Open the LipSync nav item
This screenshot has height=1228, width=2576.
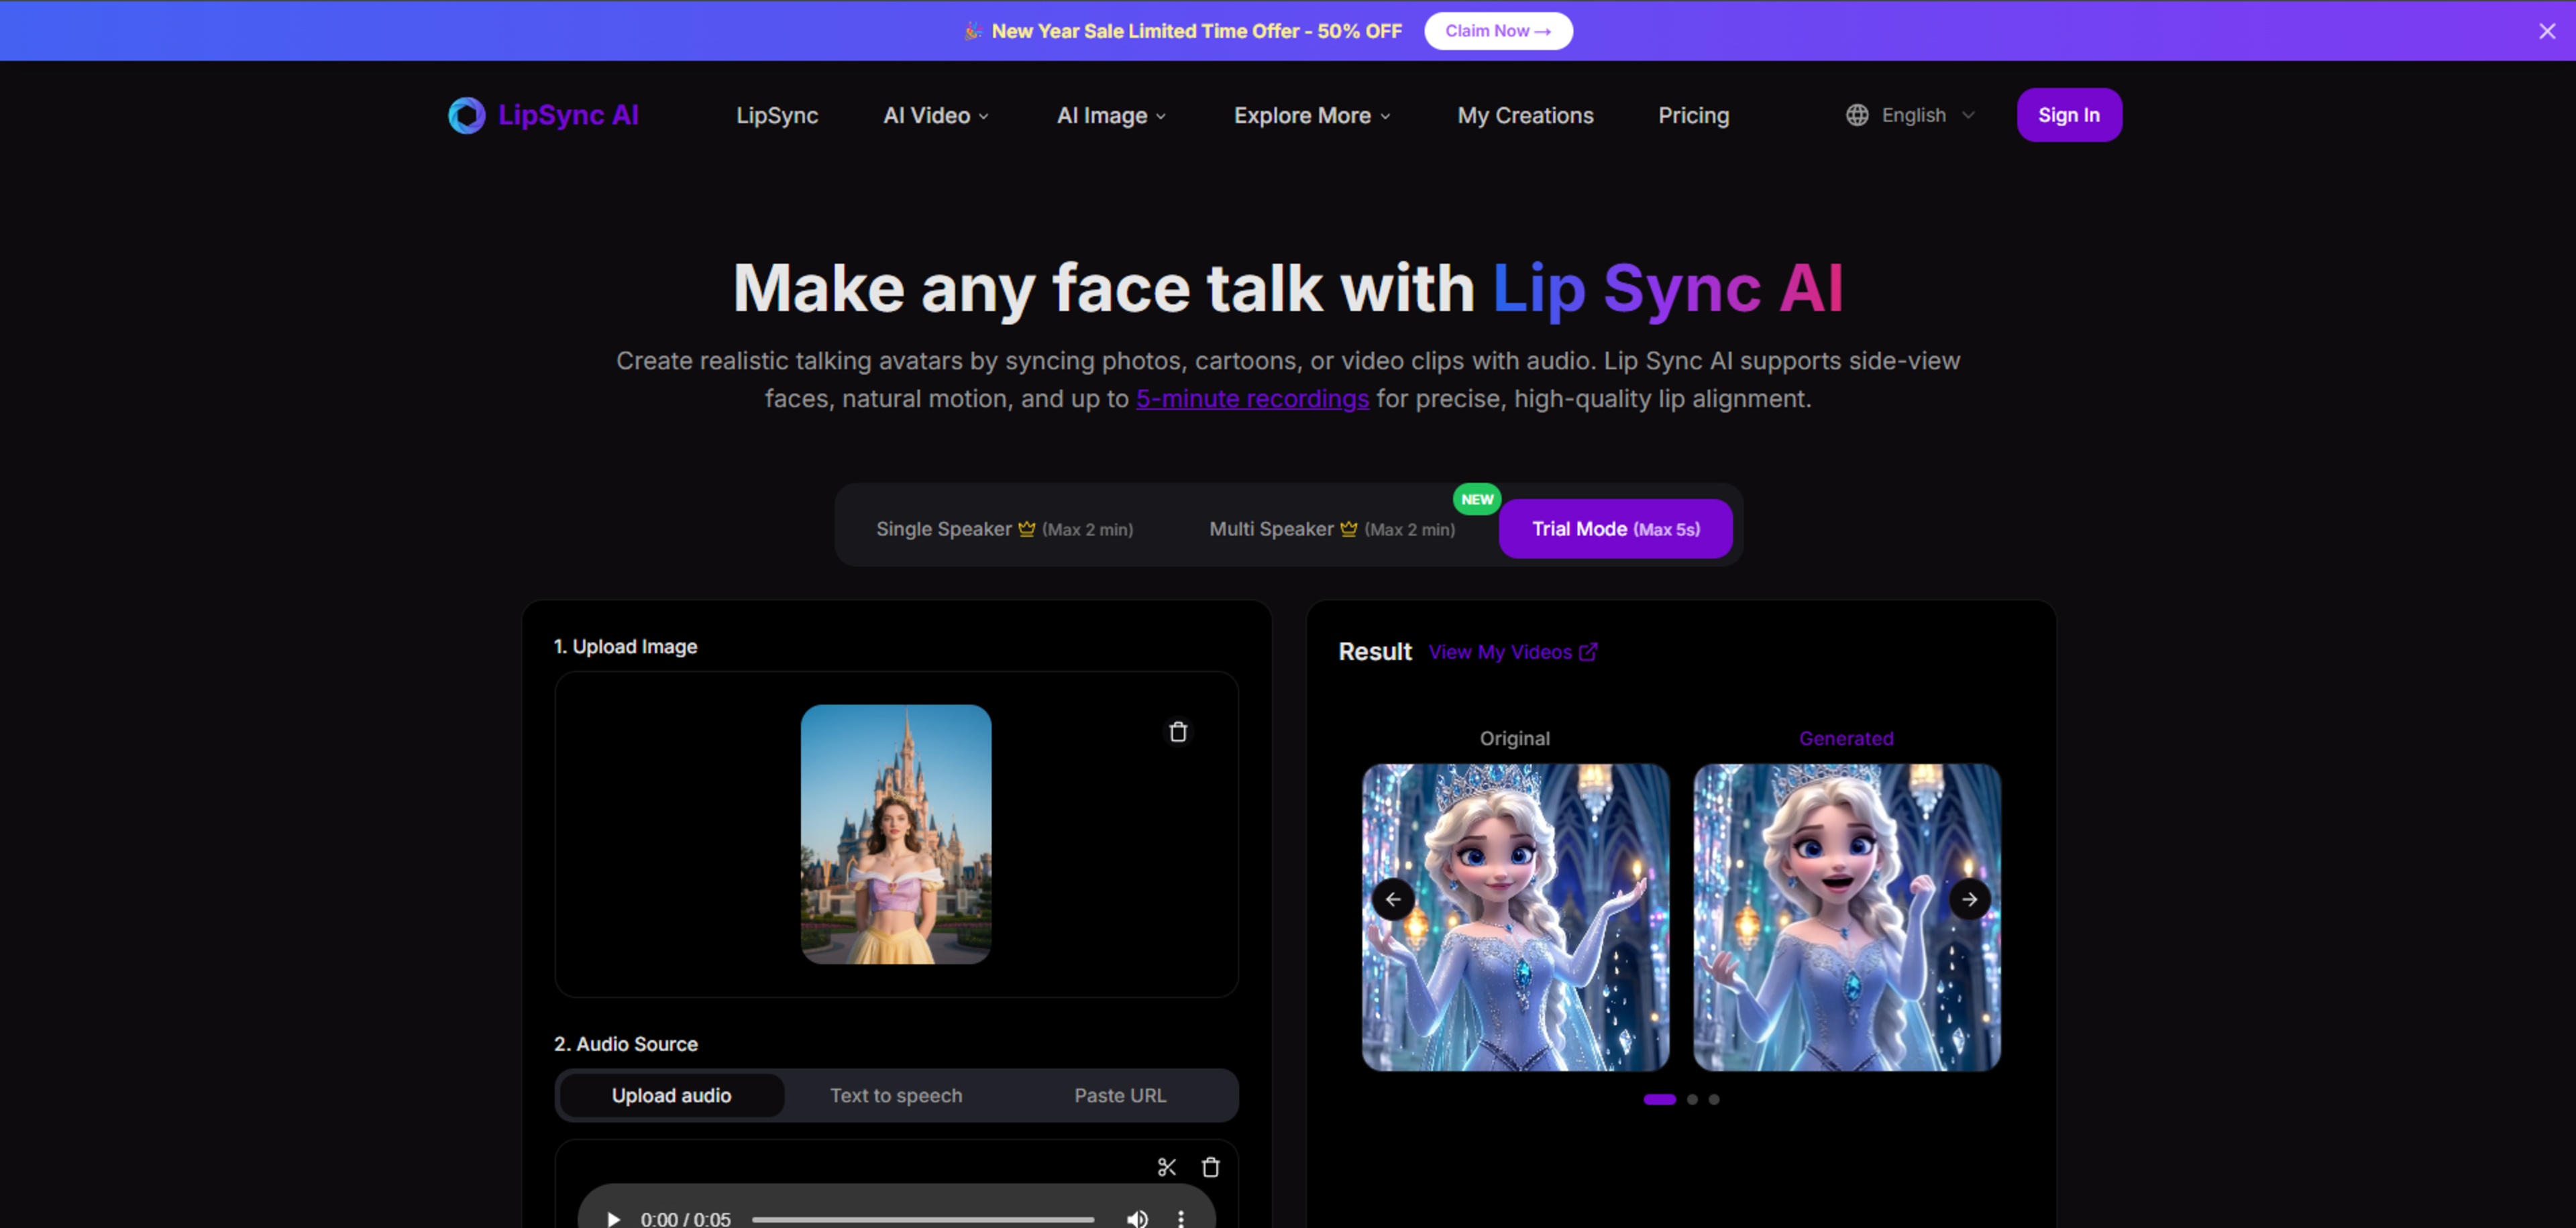777,115
